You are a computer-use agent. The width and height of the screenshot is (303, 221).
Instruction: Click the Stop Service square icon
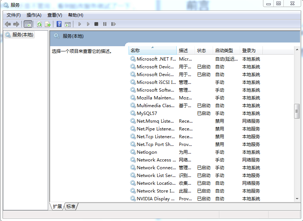[x=96, y=24]
